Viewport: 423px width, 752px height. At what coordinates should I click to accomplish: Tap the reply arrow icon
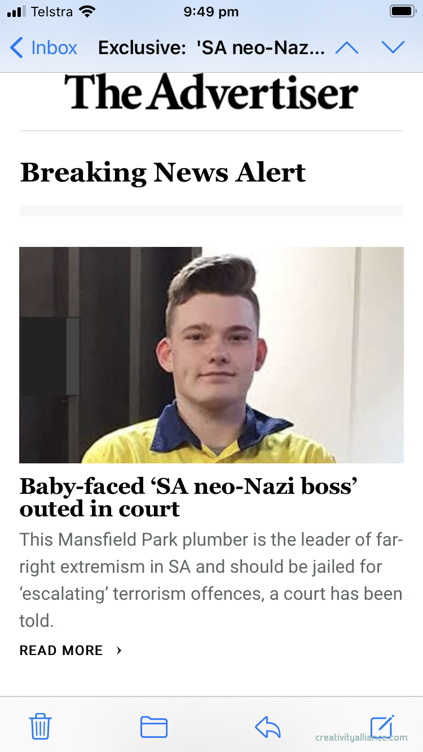[x=268, y=727]
